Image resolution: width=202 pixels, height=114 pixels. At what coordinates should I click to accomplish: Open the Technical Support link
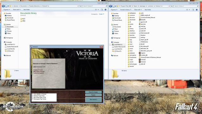coord(39,73)
